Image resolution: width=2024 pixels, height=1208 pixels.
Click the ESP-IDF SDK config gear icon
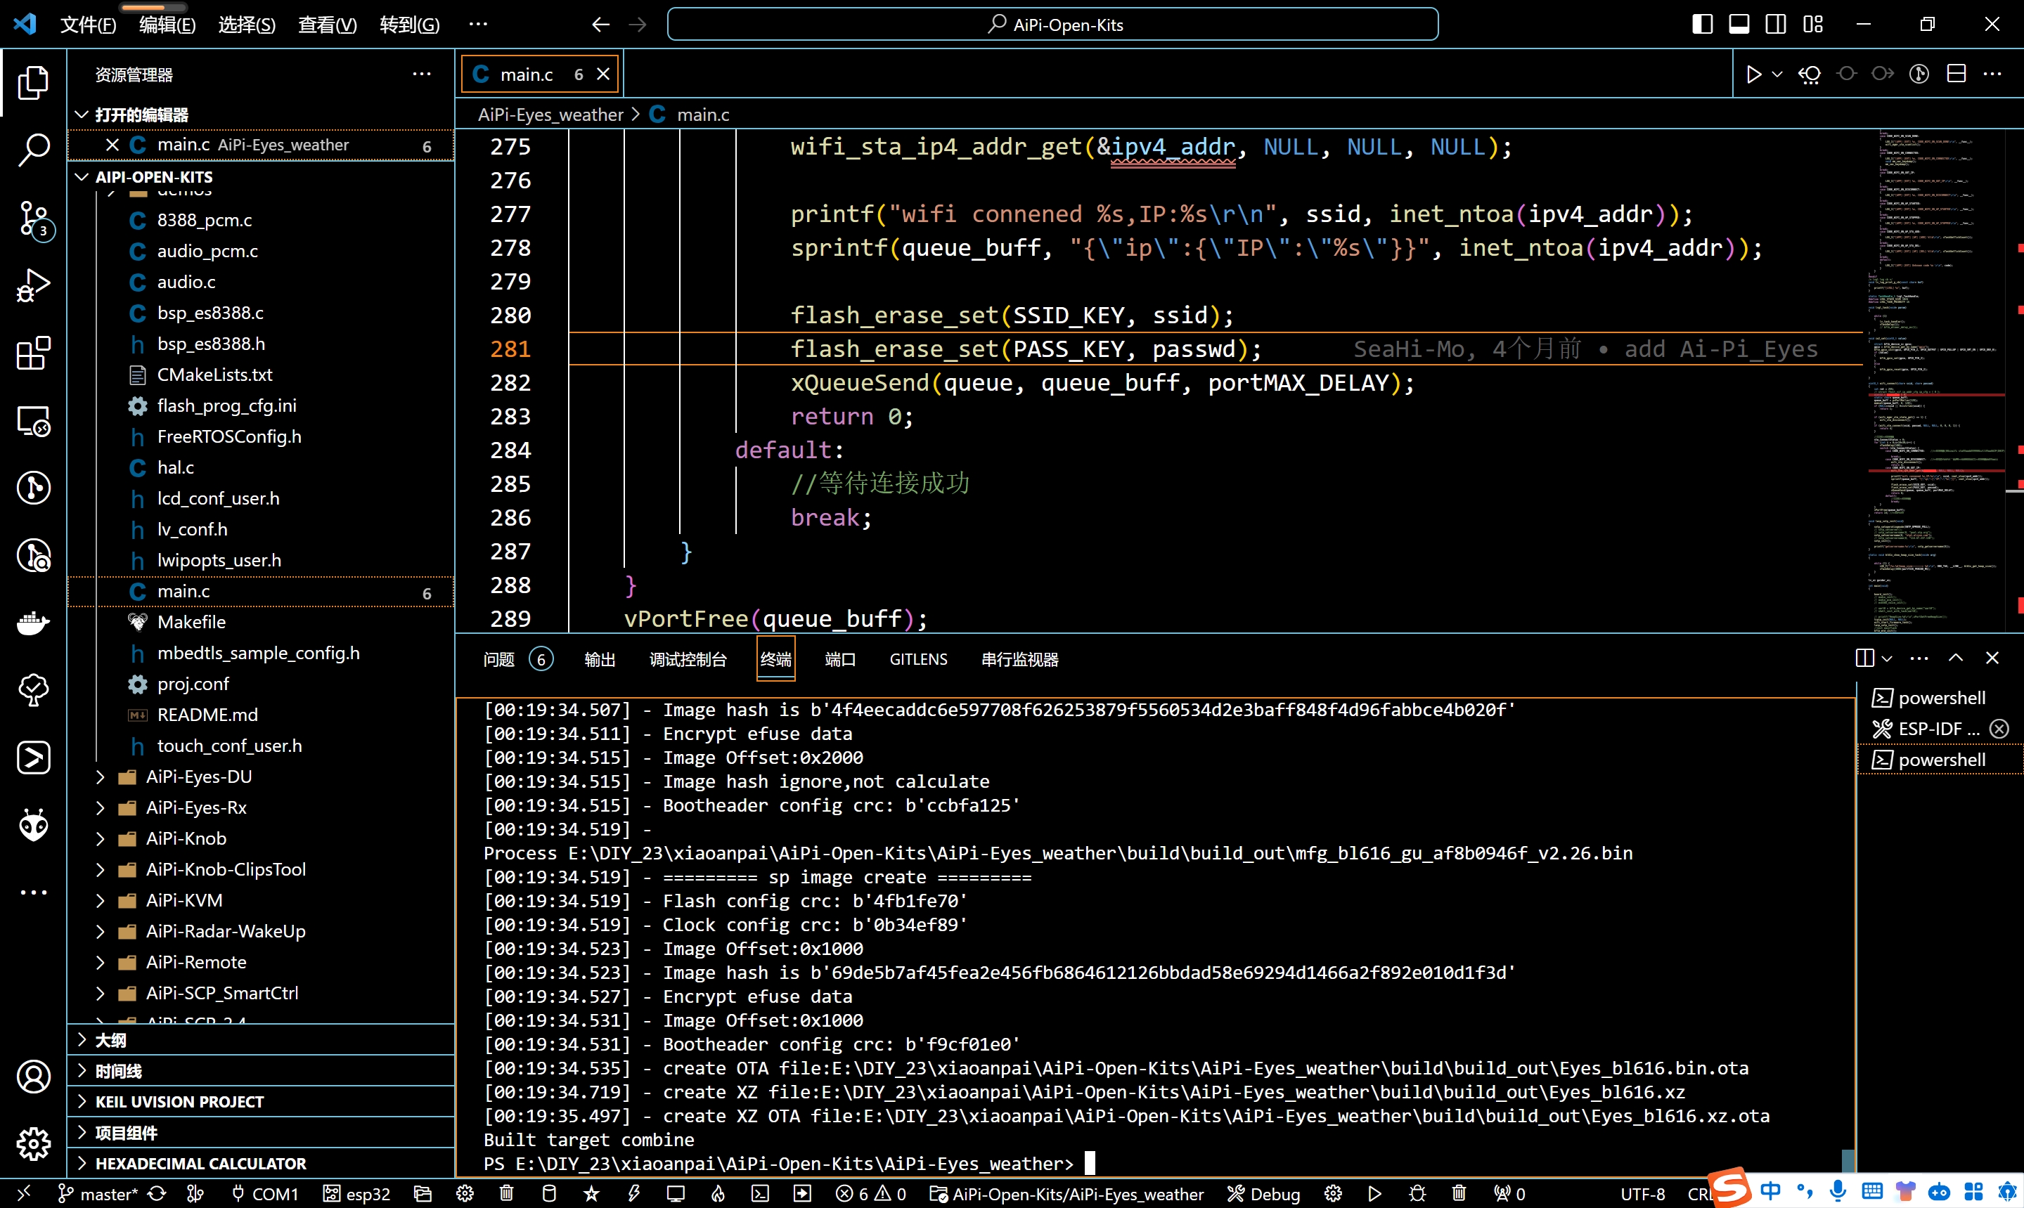[465, 1193]
